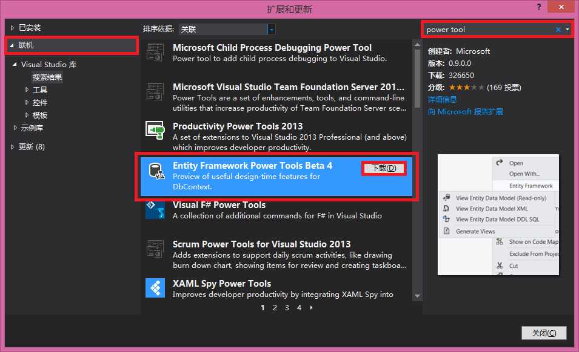Viewport: 579px width, 352px height.
Task: Expand the 控件 tree node
Action: [x=27, y=102]
